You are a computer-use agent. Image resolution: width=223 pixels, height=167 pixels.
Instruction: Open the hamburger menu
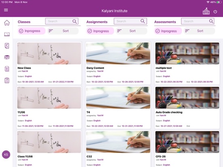[x=6, y=10]
